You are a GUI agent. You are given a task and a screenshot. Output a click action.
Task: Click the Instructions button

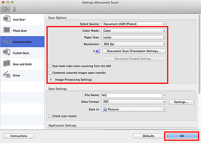[x=19, y=136]
